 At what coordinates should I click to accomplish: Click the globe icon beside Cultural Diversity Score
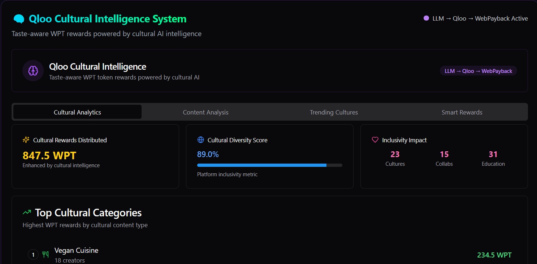(x=201, y=140)
